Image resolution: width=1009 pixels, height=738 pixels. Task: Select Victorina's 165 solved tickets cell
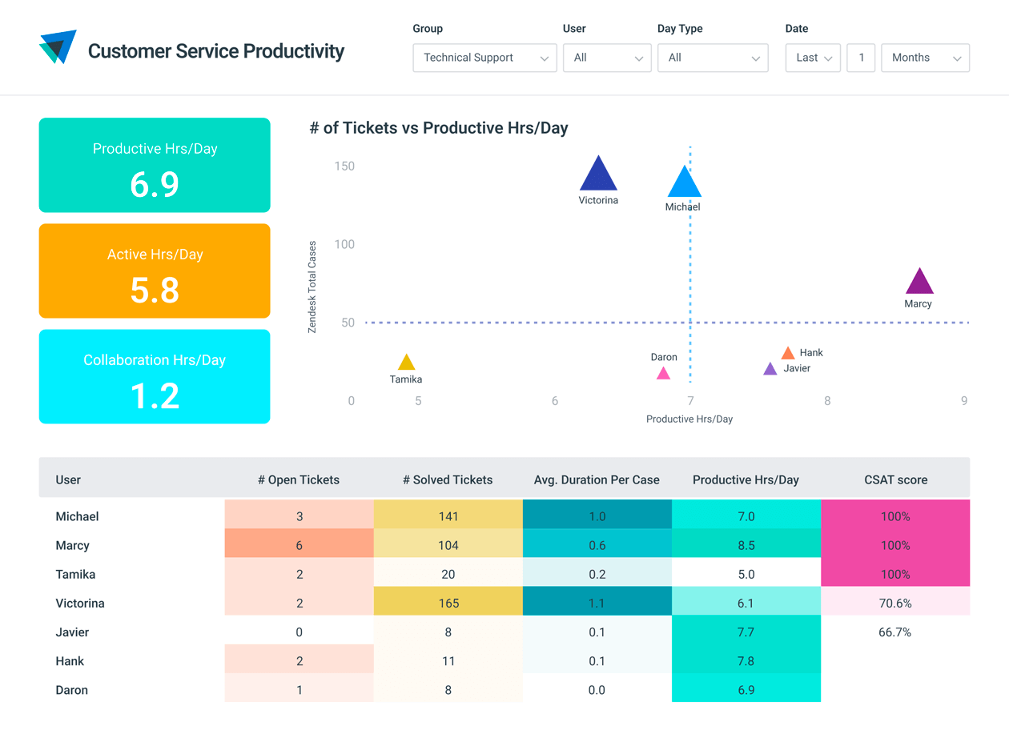pyautogui.click(x=448, y=604)
